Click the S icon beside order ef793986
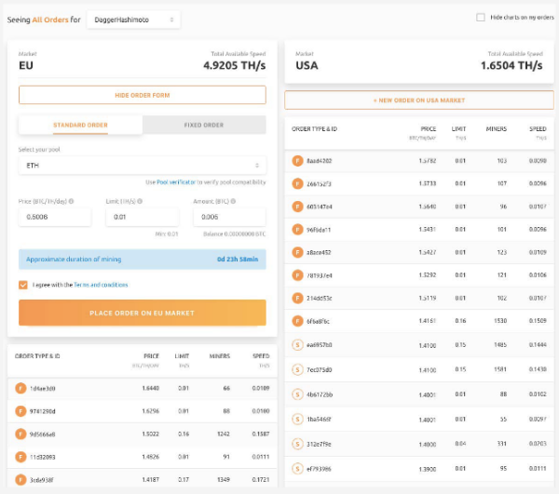This screenshot has width=559, height=494. pos(297,468)
